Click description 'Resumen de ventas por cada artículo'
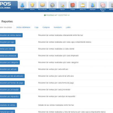 tap(53, 69)
